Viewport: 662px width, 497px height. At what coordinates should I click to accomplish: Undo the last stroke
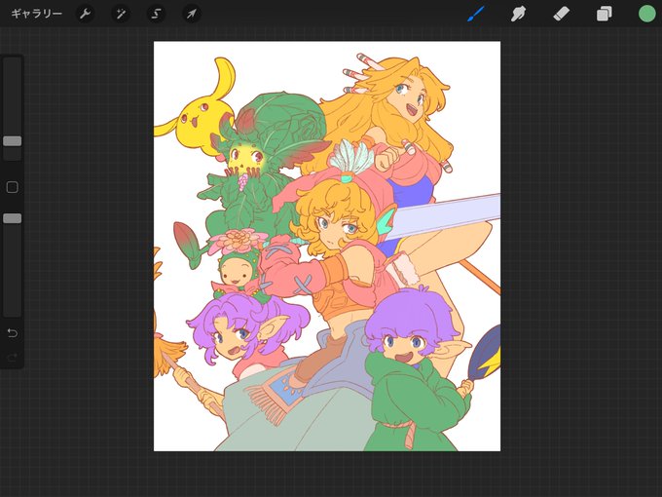[13, 333]
